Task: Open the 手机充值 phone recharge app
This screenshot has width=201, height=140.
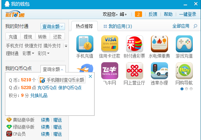Action: coord(85,44)
